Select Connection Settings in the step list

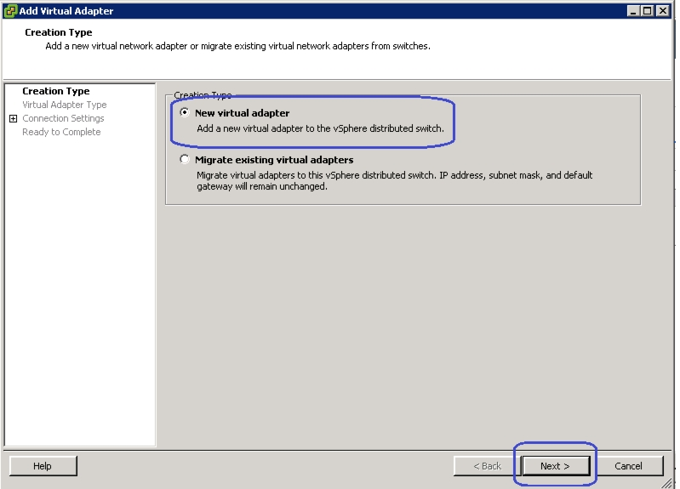tap(63, 118)
